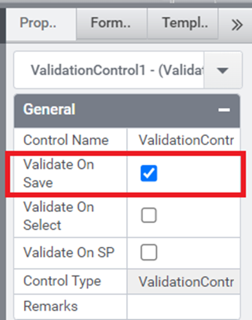Click the Control Name value field
The image size is (252, 320).
click(183, 140)
